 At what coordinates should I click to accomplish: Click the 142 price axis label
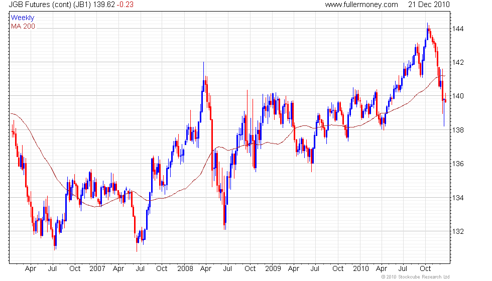pos(458,62)
